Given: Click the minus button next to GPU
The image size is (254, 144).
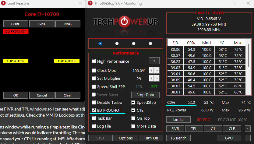Looking at the screenshot, I should point(248,138).
